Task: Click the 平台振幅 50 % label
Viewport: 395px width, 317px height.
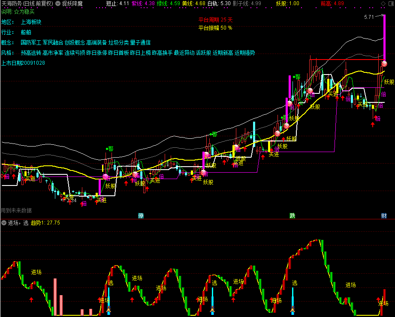Action: tap(215, 28)
